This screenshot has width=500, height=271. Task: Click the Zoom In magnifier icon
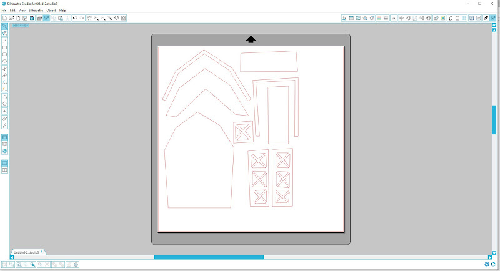(96, 18)
